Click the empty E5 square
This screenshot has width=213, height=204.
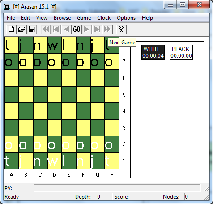pos(69,95)
